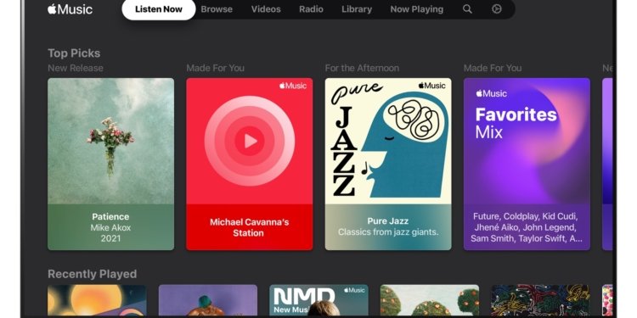
Task: Click the 'New Release' label
Action: (76, 68)
